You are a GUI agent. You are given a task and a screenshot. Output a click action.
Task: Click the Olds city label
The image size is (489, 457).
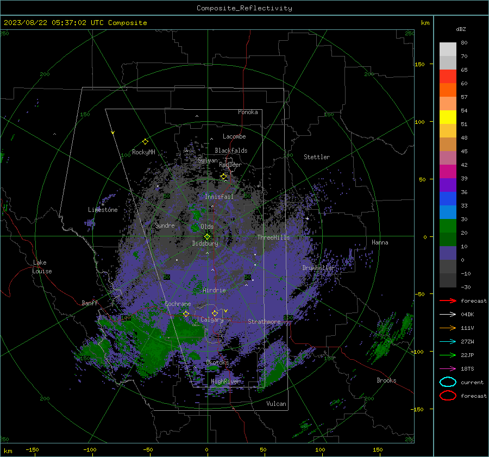click(x=207, y=227)
